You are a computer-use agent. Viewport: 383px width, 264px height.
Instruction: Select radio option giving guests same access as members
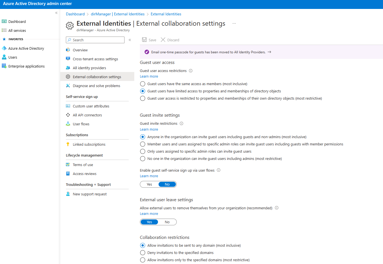tap(143, 84)
